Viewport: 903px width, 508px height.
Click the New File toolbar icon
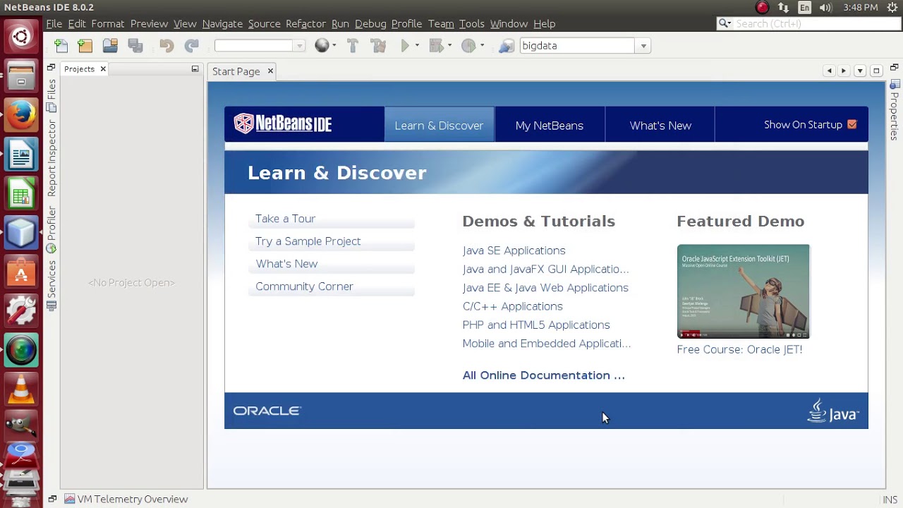point(61,46)
